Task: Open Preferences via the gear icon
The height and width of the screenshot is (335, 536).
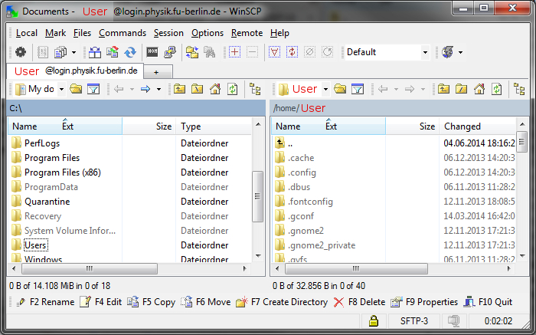Action: coord(21,52)
